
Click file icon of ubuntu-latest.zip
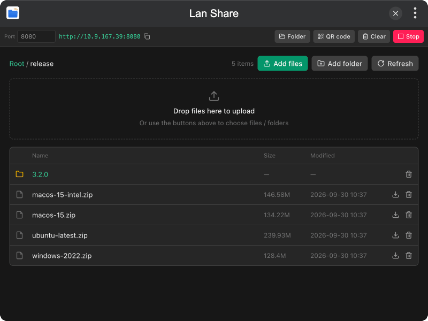[x=19, y=235]
